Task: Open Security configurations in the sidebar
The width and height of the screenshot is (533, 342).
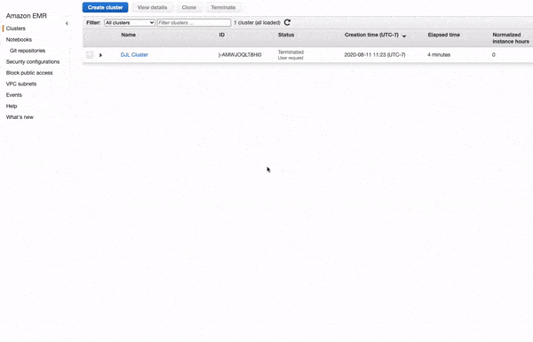Action: [33, 62]
